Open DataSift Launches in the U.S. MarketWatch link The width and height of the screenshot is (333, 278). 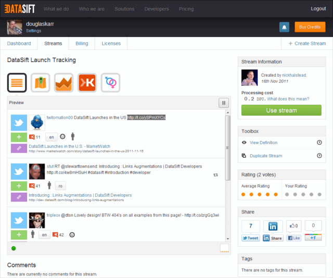coord(69,146)
